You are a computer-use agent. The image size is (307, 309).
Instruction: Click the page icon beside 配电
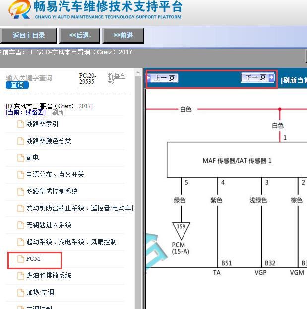click(x=21, y=158)
